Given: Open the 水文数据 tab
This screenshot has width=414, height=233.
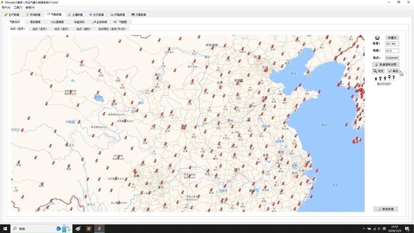Looking at the screenshot, I should point(96,14).
